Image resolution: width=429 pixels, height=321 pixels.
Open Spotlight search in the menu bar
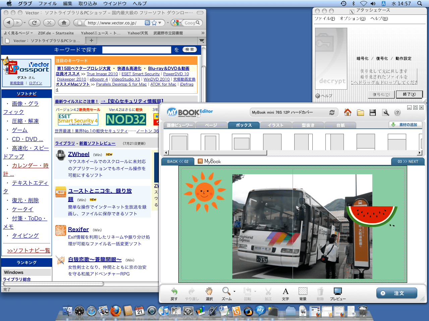point(420,3)
